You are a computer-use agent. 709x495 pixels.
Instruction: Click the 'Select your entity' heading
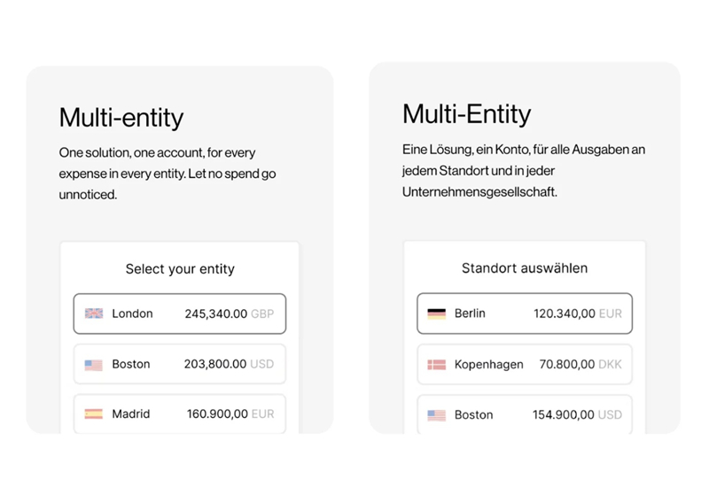tap(180, 268)
